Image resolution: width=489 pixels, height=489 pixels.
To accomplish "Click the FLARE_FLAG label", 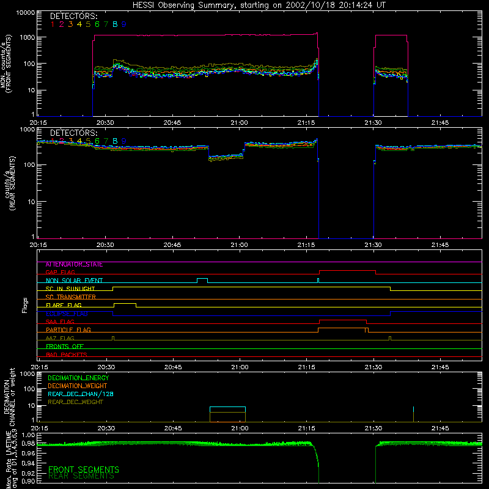I will [64, 305].
